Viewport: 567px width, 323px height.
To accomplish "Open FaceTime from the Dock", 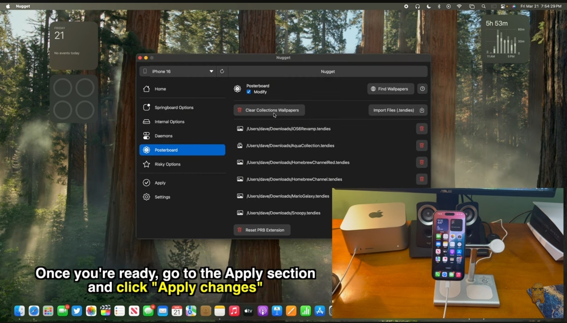I will (x=62, y=311).
